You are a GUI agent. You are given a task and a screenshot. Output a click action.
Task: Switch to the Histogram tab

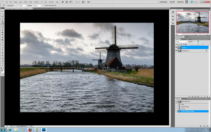coord(187,10)
